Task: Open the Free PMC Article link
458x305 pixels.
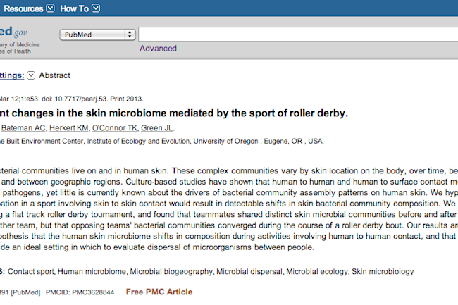Action: 159,292
